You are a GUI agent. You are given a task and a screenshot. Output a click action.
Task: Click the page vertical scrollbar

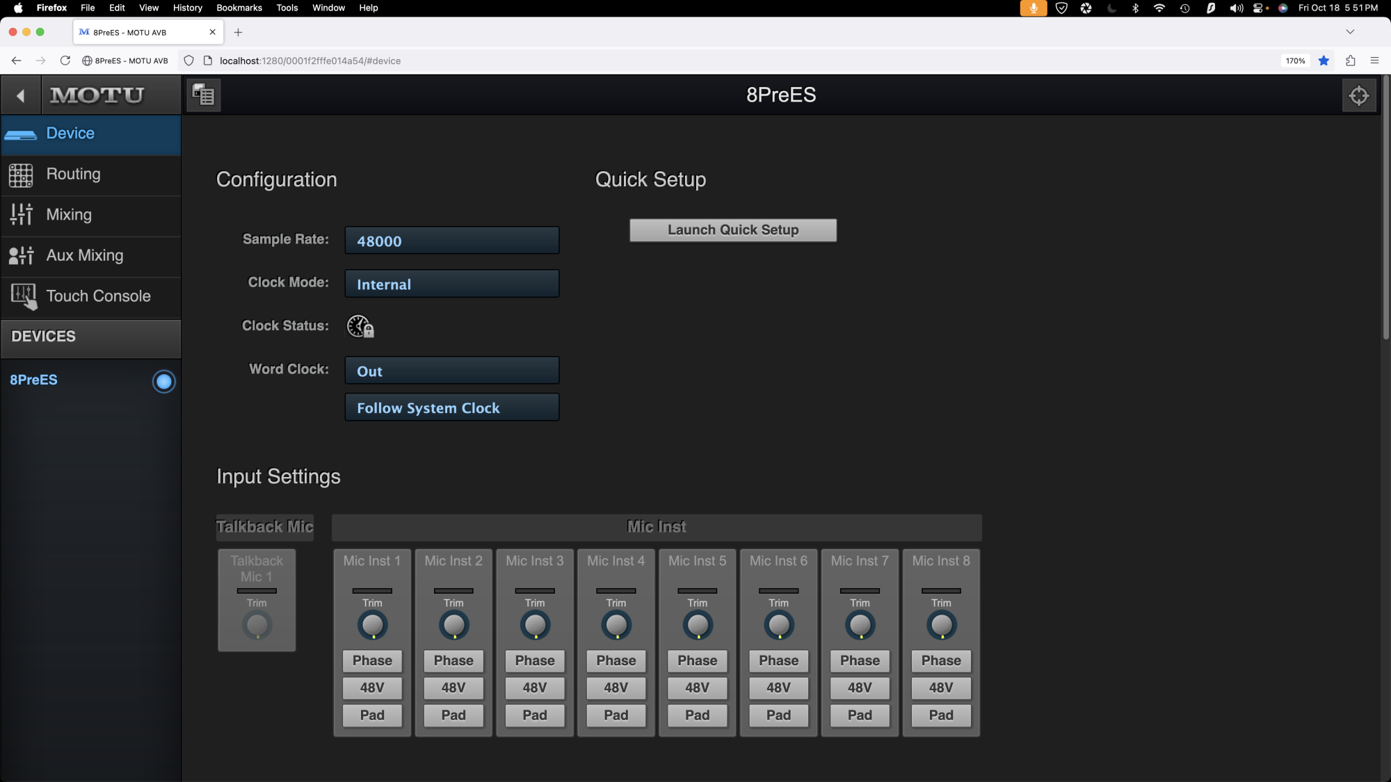click(1385, 209)
